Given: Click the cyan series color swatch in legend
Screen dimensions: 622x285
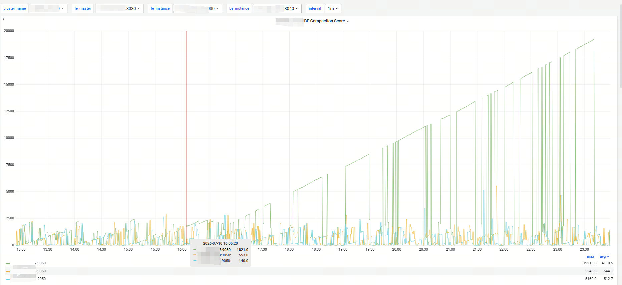Looking at the screenshot, I should point(8,279).
